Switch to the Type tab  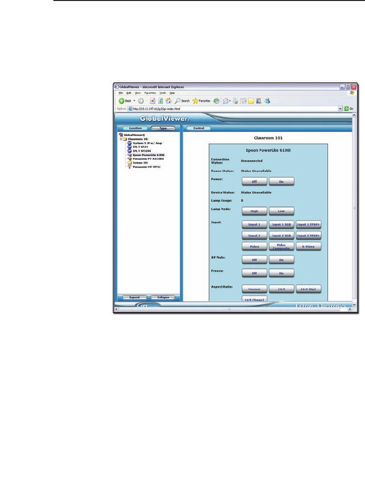coord(163,128)
